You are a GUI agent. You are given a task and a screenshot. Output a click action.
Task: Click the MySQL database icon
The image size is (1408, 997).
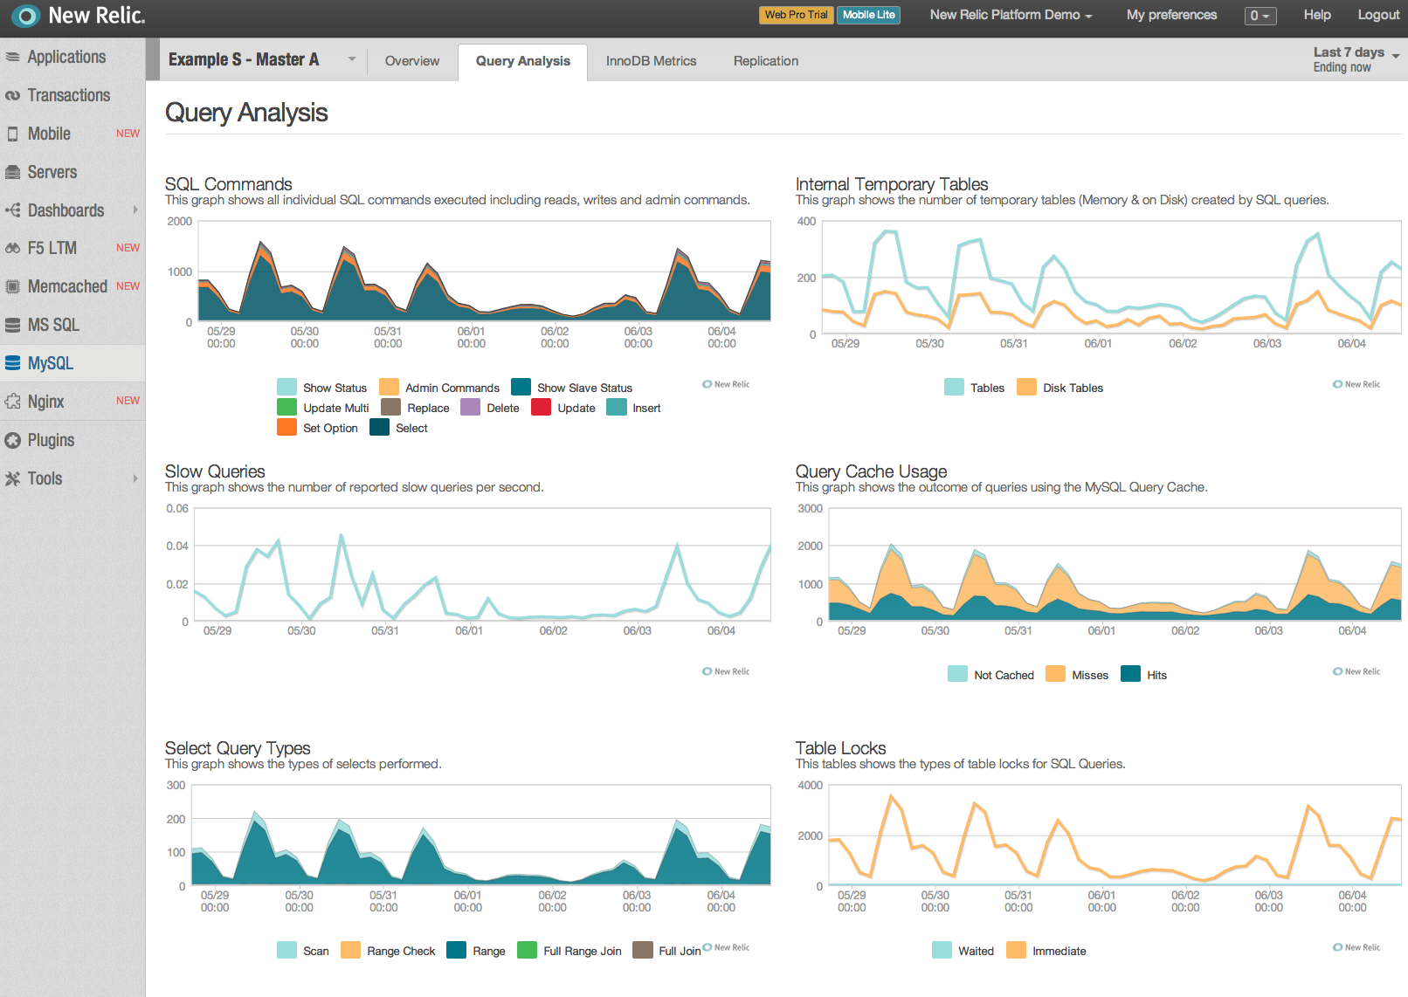point(12,363)
